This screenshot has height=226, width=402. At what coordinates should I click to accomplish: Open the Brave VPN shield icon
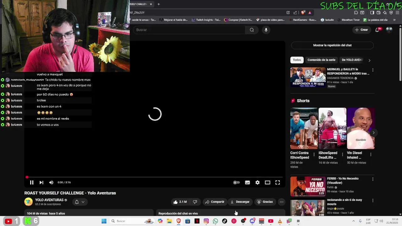click(x=391, y=13)
